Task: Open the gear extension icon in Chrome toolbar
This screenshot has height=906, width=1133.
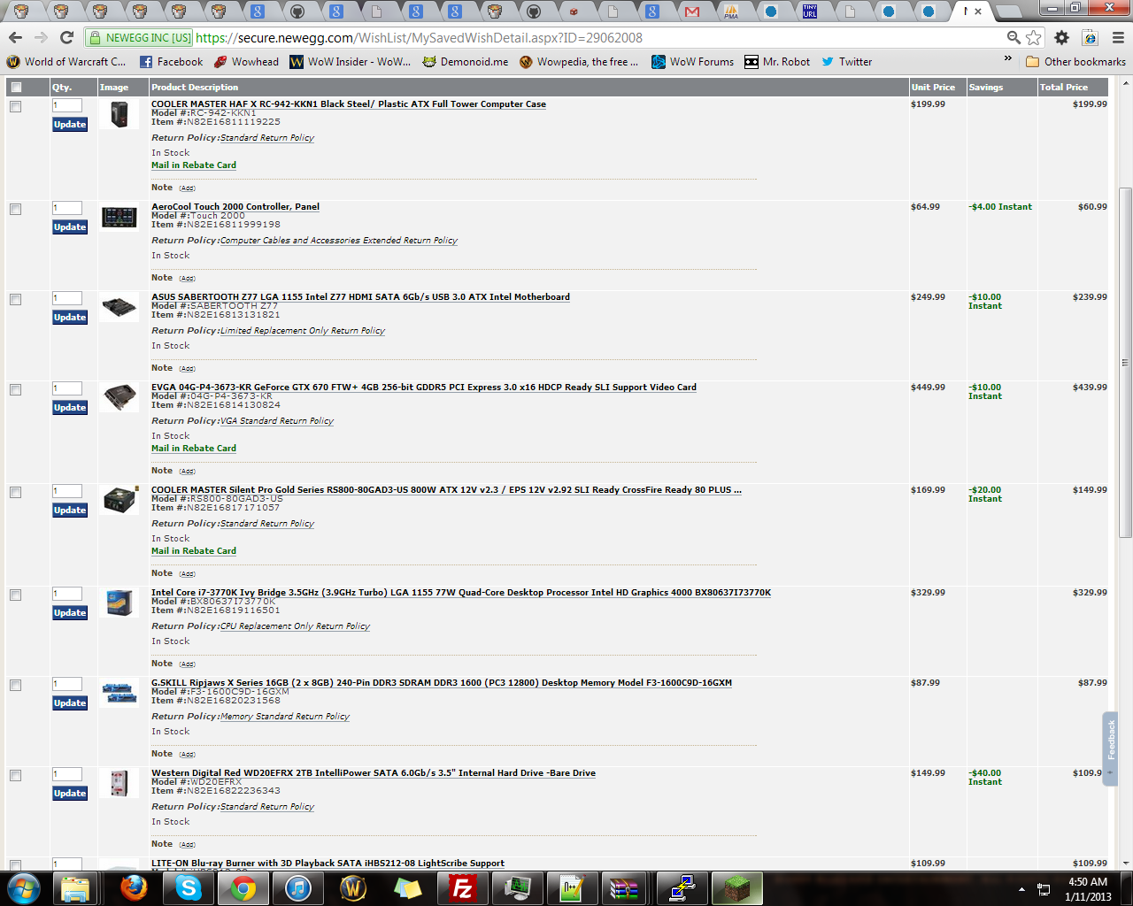Action: tap(1061, 37)
